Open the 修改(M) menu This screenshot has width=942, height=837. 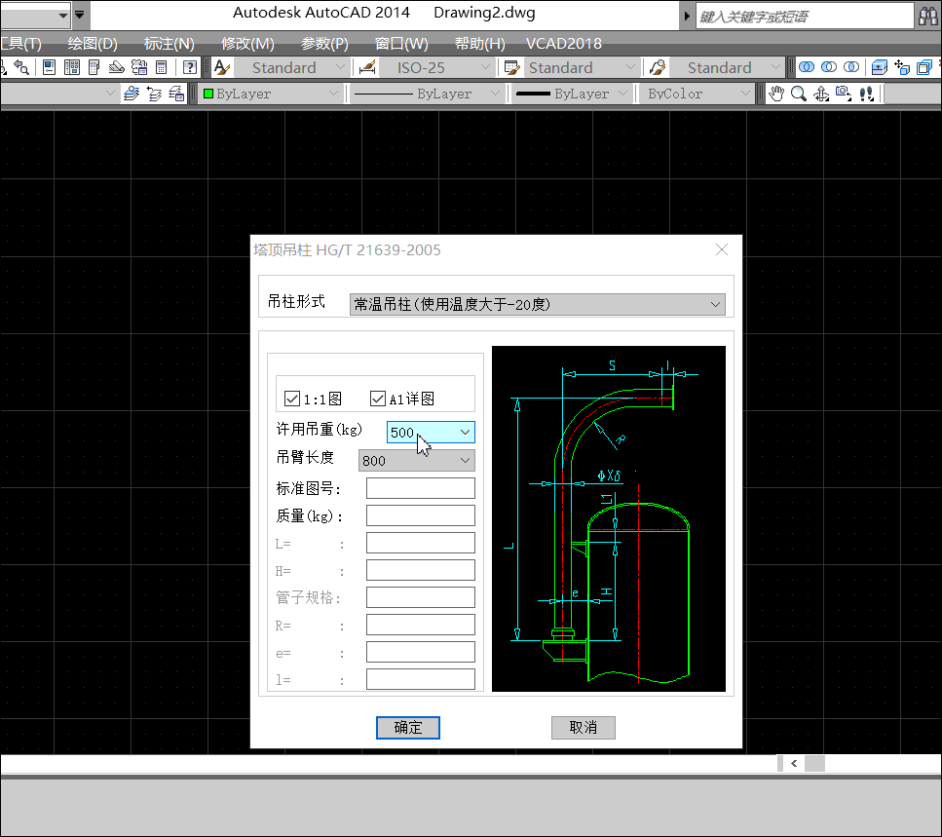point(247,44)
